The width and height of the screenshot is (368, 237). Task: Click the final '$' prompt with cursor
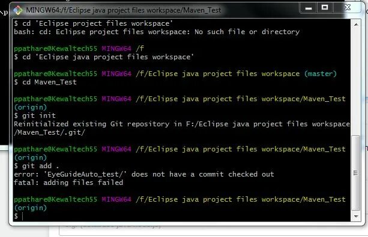[19, 216]
